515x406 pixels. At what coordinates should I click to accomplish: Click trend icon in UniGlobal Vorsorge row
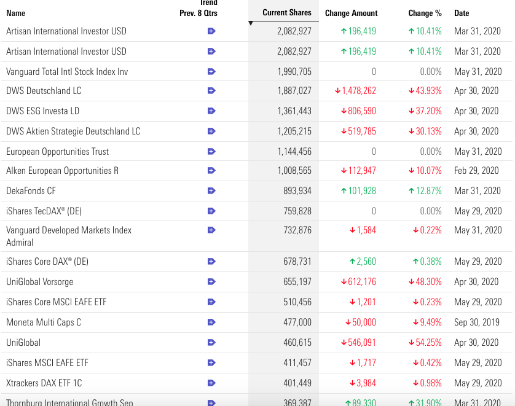[x=211, y=282]
